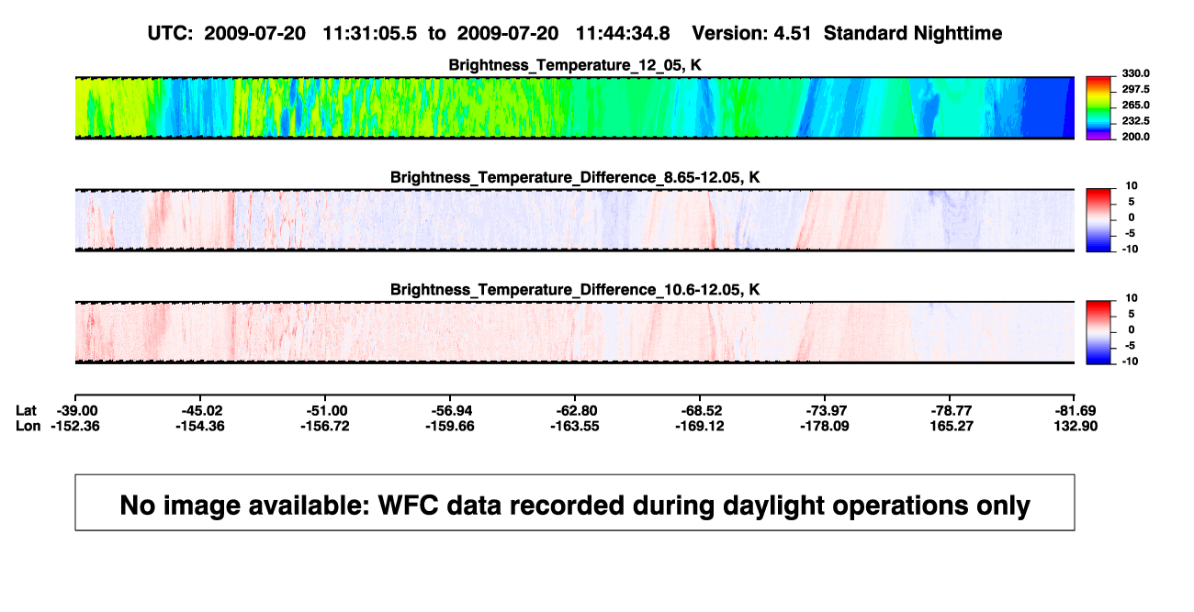Click the latitude value -78.77
The width and height of the screenshot is (1194, 612).
[x=950, y=410]
